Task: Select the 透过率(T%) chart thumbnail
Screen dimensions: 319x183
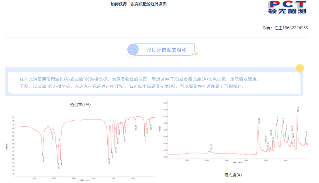Action: coord(80,142)
